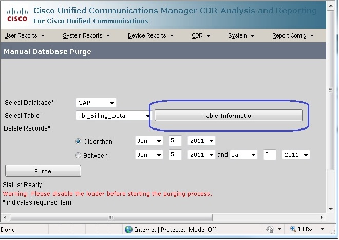
Task: Open the privacy icon dropdown arrow
Action: (x=279, y=229)
